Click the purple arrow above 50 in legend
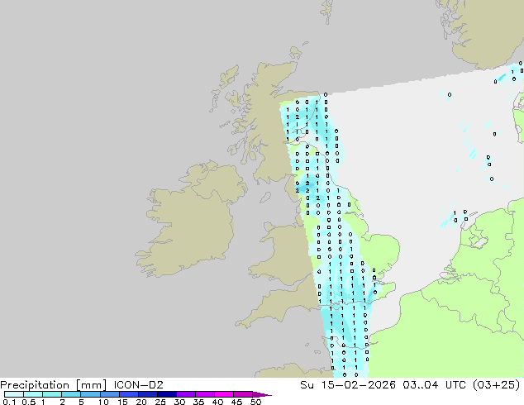The image size is (524, 405). 262,394
